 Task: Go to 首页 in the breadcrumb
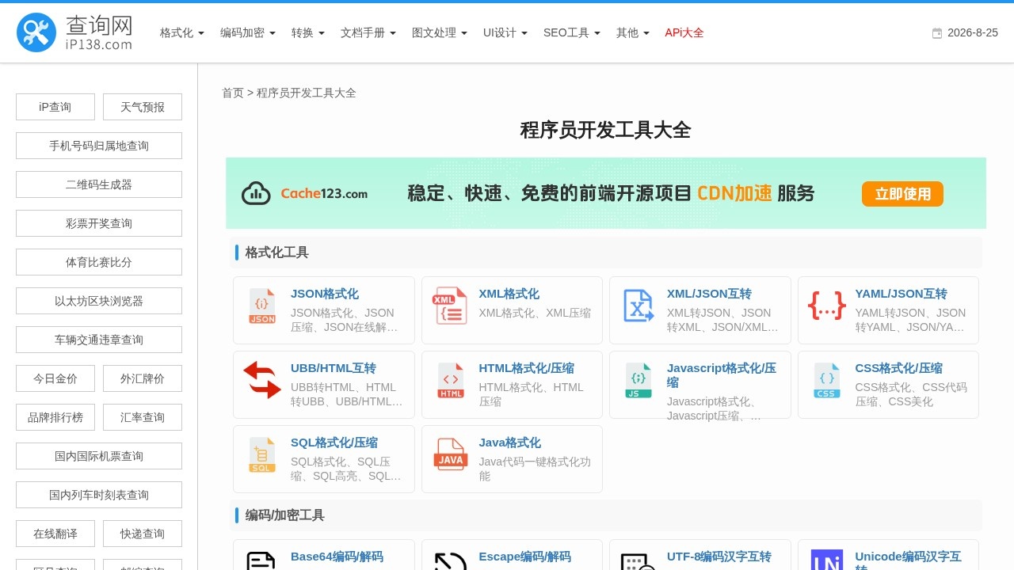coord(233,93)
